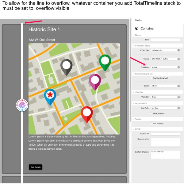Click the Anchor ID input field
This screenshot has width=184, height=184.
click(x=165, y=134)
